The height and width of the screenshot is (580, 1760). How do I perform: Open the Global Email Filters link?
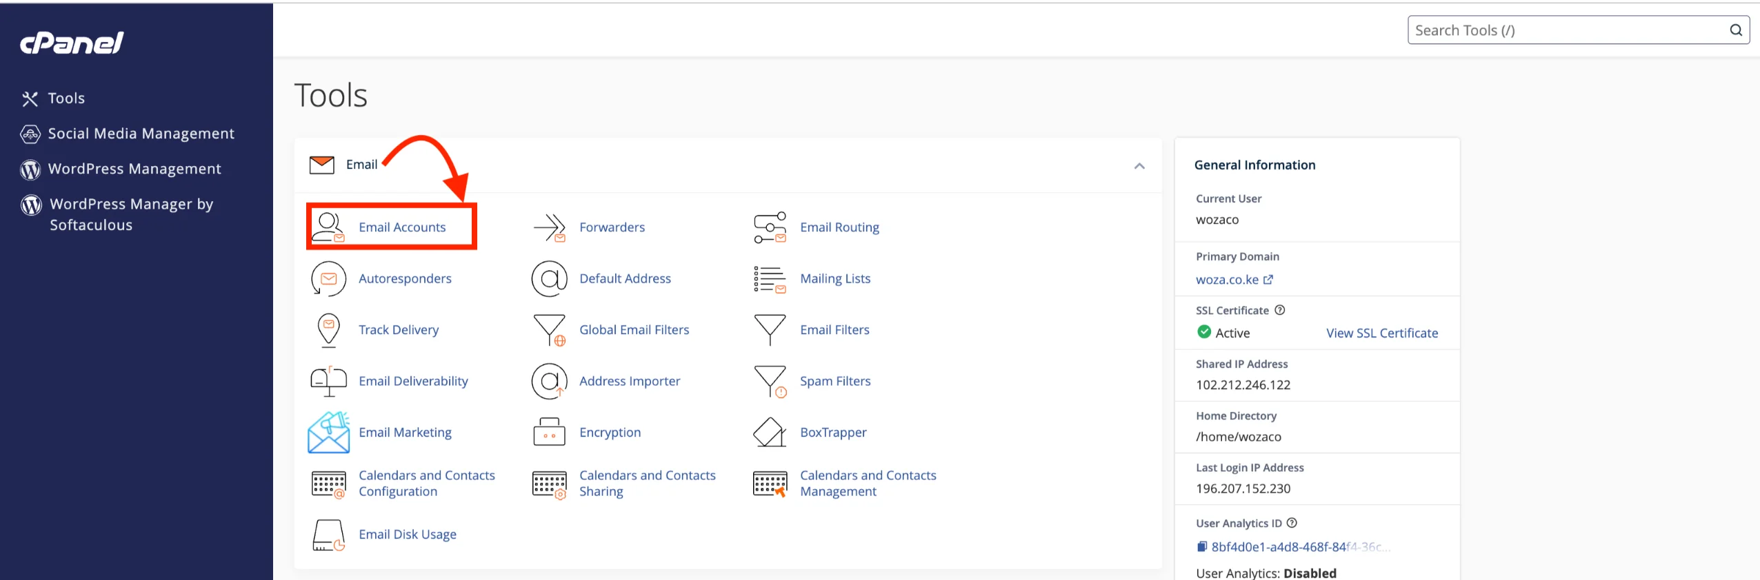(x=634, y=330)
